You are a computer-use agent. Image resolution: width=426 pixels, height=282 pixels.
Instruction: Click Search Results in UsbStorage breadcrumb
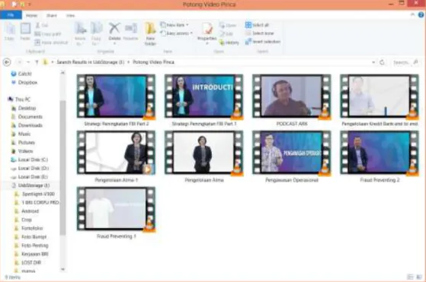click(91, 62)
